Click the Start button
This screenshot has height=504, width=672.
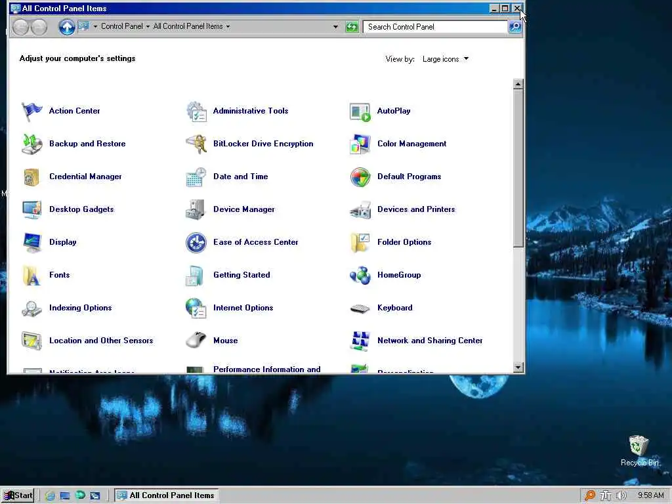[18, 495]
